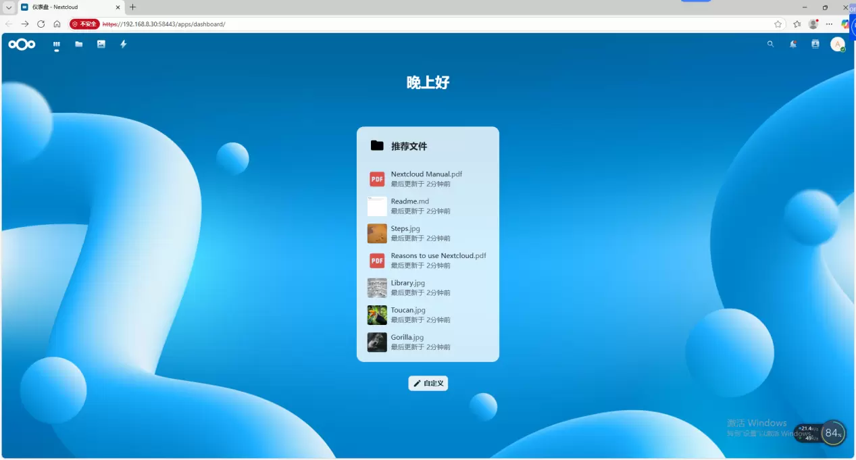Click the Nextcloud logo in header
Viewport: 856px width, 460px height.
[22, 45]
